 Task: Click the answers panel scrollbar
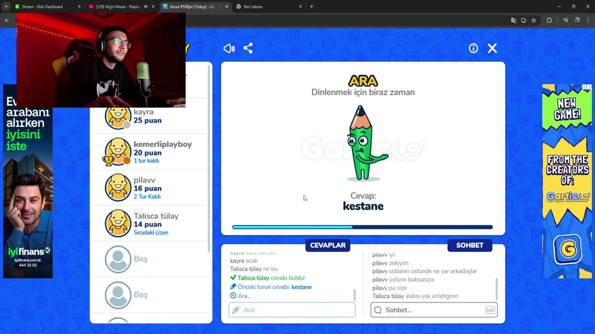pos(355,295)
